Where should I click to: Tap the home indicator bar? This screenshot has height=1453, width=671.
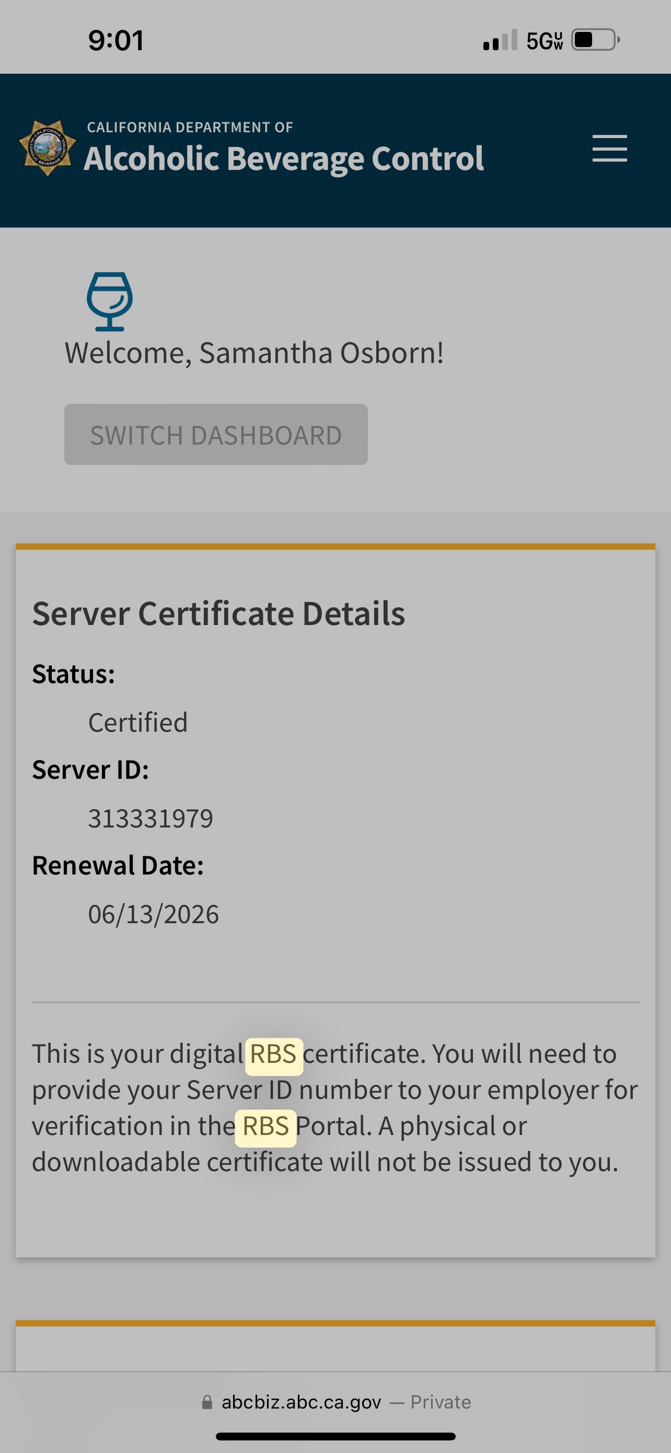tap(335, 1436)
